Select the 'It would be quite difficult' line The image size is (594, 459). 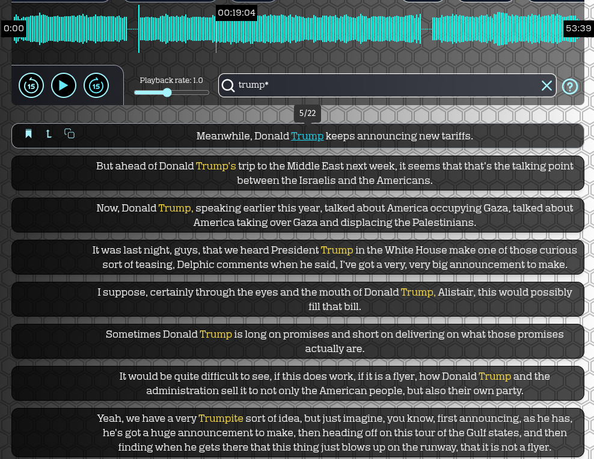pos(298,383)
